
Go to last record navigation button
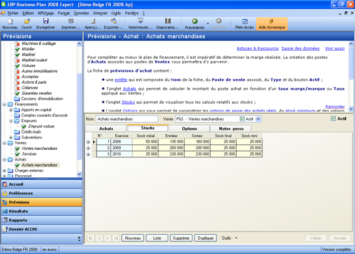tap(116, 238)
